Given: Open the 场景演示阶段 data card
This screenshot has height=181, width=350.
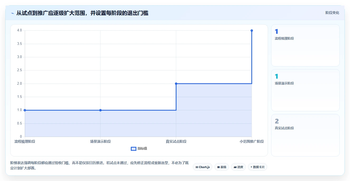Looking at the screenshot, I should 305,90.
